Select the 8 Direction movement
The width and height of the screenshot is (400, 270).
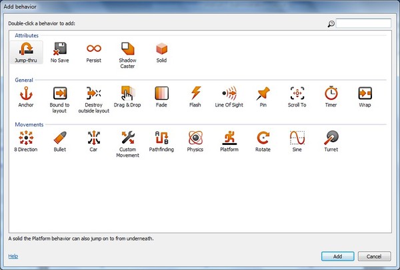coord(27,138)
